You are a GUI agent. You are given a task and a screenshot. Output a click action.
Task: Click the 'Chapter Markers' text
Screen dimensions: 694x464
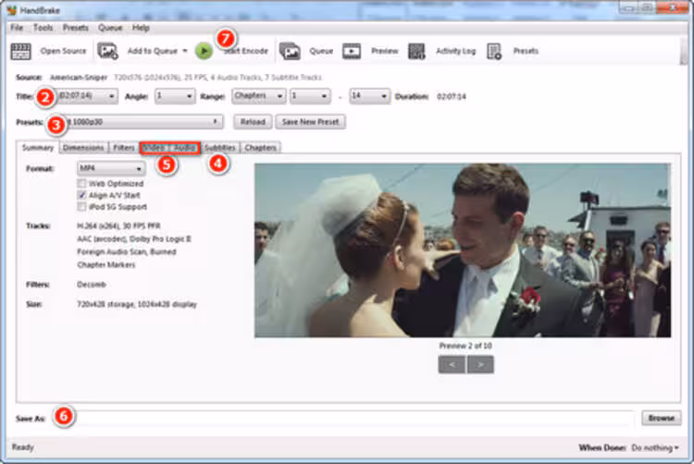[106, 264]
